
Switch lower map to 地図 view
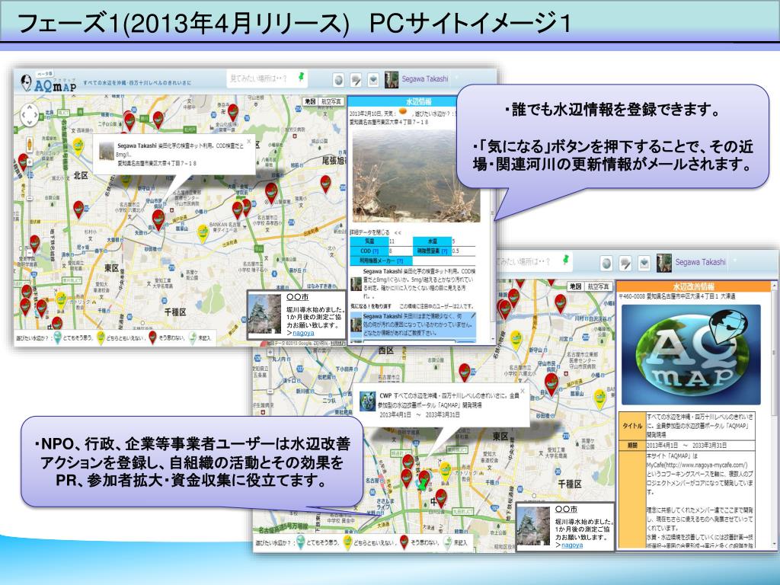pyautogui.click(x=576, y=286)
